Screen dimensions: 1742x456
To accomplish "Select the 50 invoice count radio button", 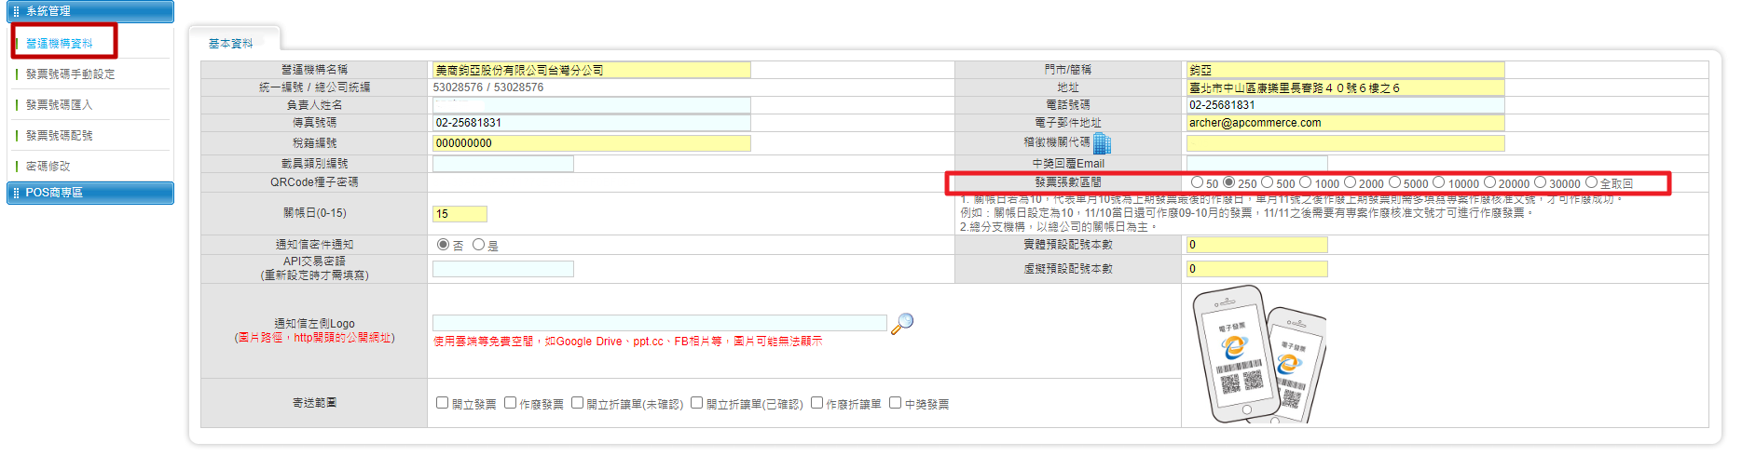I will click(1197, 182).
